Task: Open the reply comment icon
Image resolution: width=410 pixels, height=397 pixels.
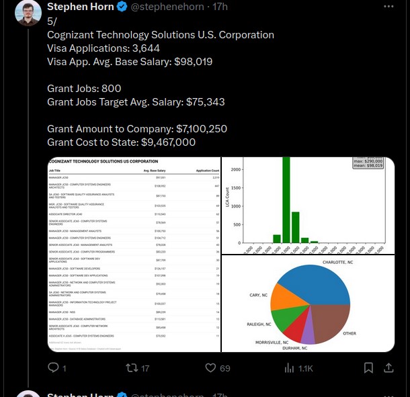Action: tap(53, 367)
